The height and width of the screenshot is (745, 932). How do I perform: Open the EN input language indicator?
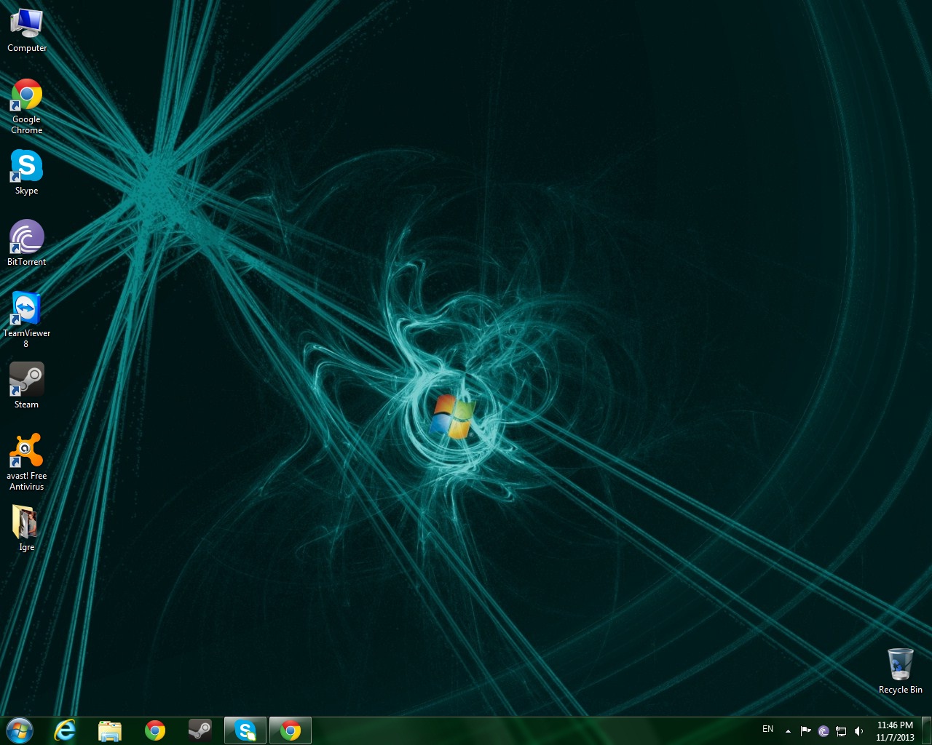(767, 729)
